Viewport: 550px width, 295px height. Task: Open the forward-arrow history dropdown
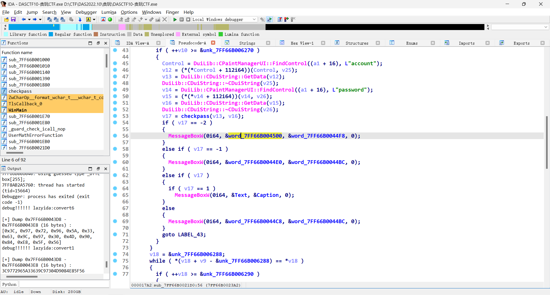[40, 19]
